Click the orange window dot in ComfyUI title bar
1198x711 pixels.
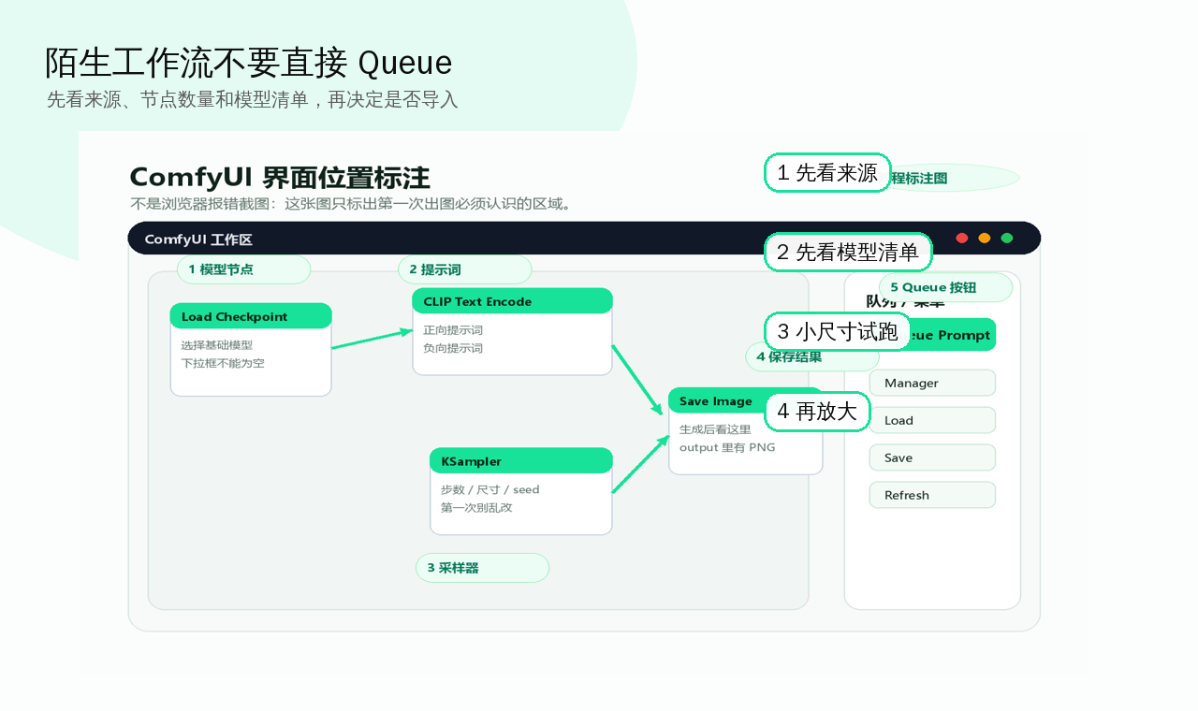pyautogui.click(x=985, y=238)
